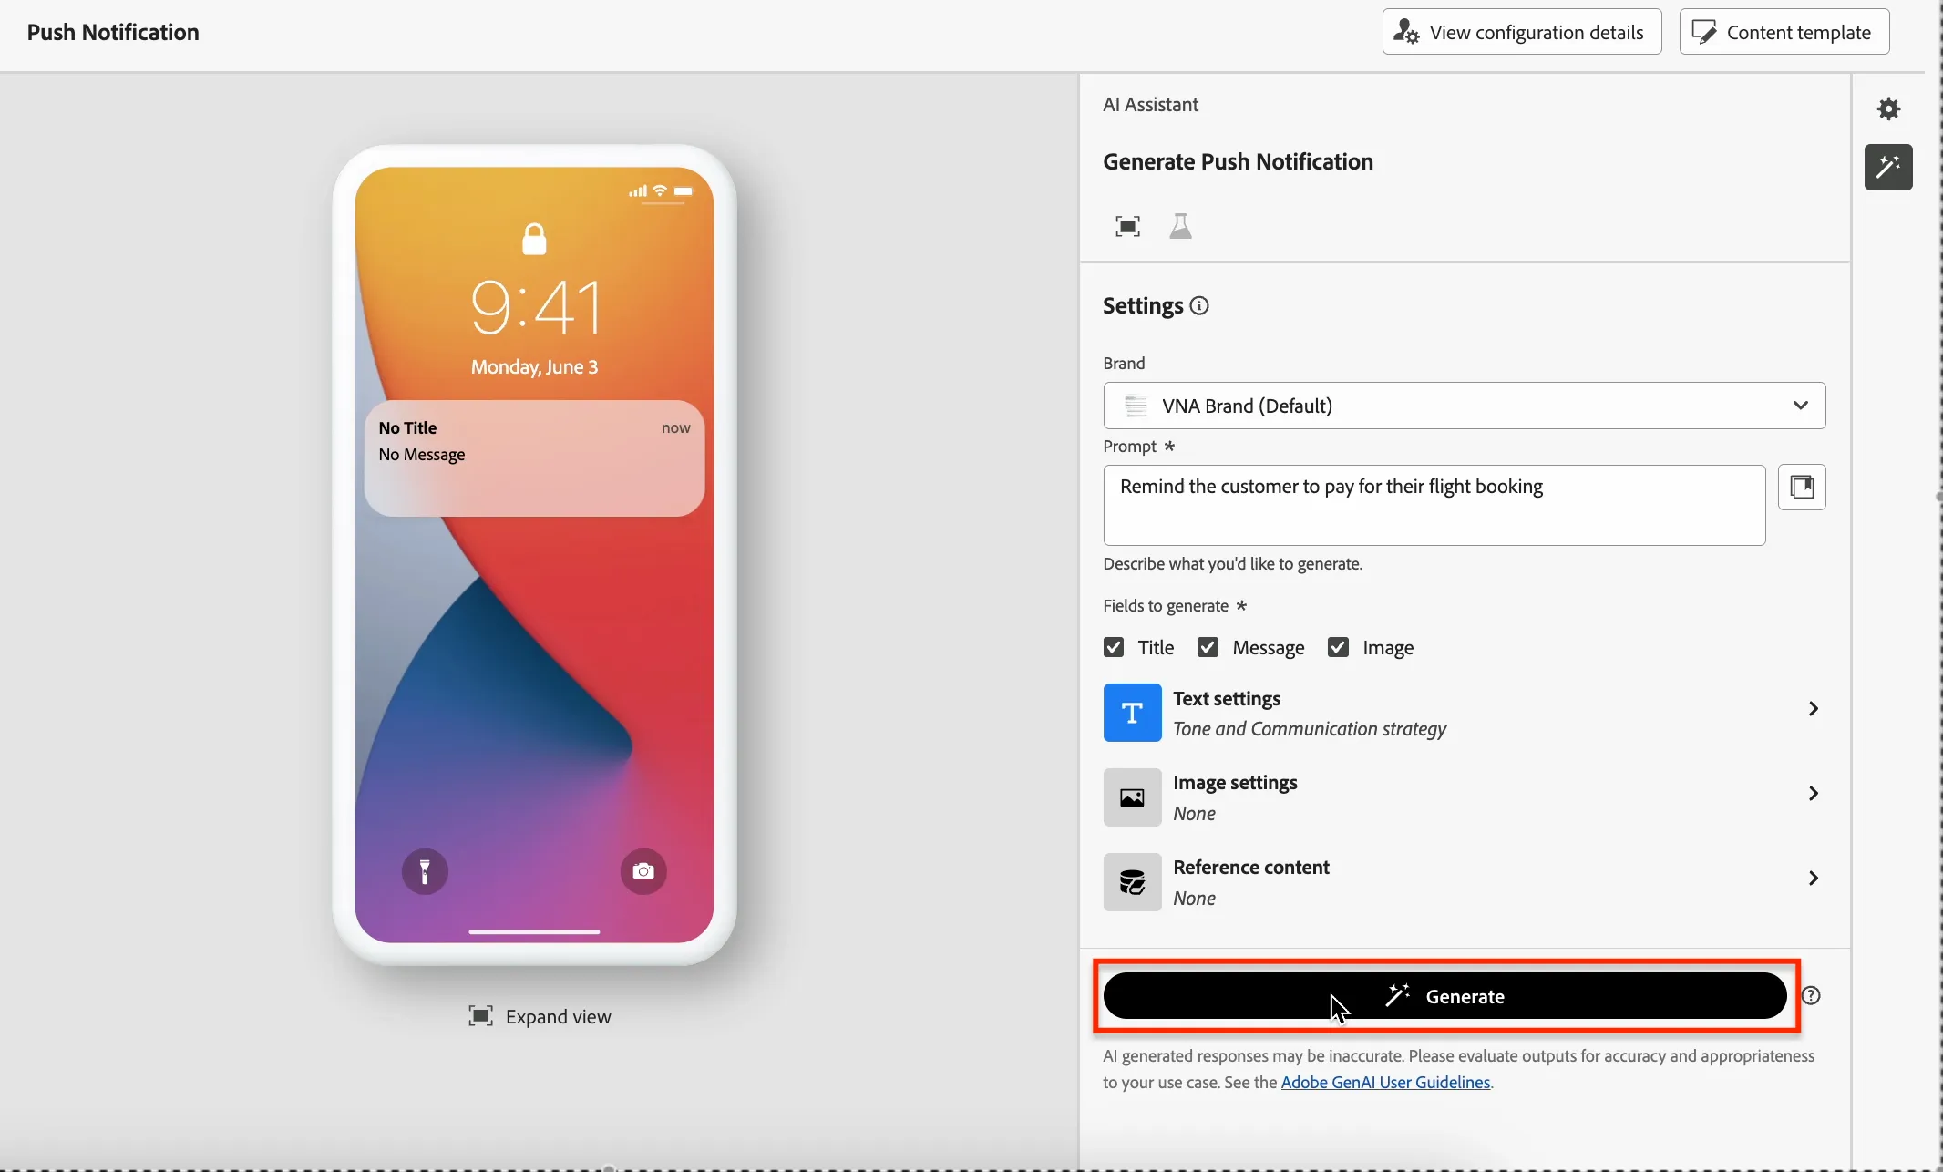Screen dimensions: 1943x1172
Task: Click the Reference content database icon
Action: (x=1132, y=882)
